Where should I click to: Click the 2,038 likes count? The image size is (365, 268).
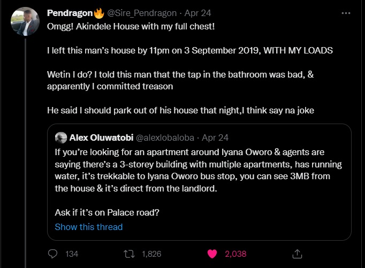pos(235,254)
